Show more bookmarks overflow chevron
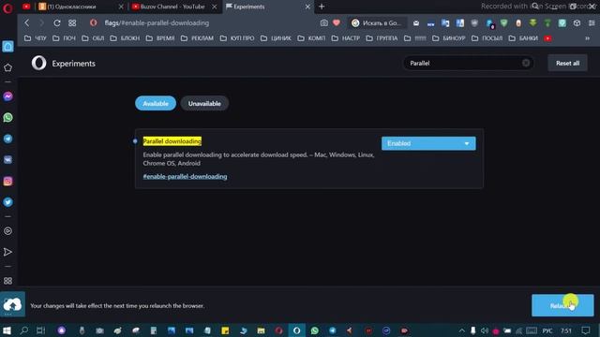The width and height of the screenshot is (600, 337). click(x=588, y=38)
